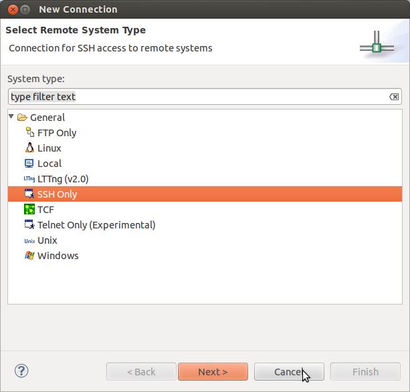Collapse the General tree category
This screenshot has width=410, height=392.
point(11,117)
